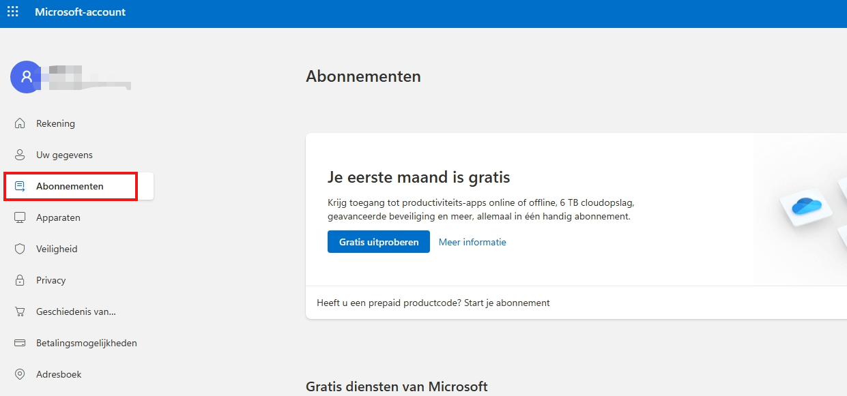Click the prepaid productcode Start je abonnement link
The height and width of the screenshot is (396, 847).
coord(507,303)
